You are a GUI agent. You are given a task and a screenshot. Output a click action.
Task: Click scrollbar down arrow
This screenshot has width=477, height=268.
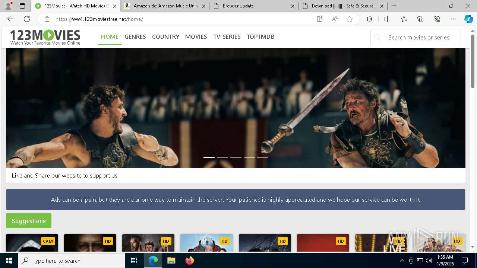[x=473, y=247]
